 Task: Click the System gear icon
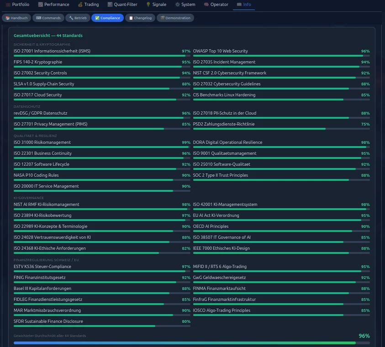point(178,5)
